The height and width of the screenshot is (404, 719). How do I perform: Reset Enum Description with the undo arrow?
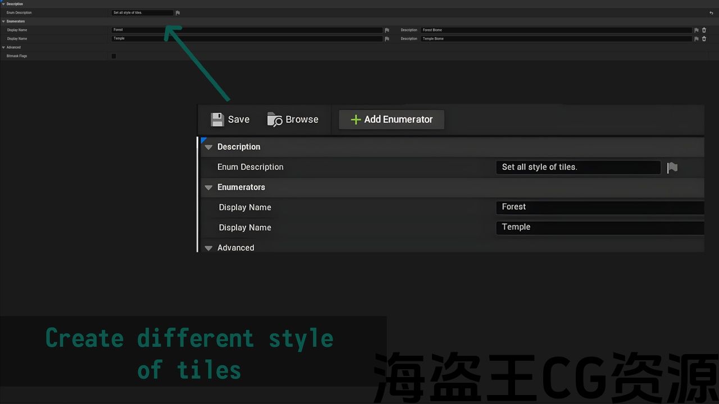(x=711, y=13)
